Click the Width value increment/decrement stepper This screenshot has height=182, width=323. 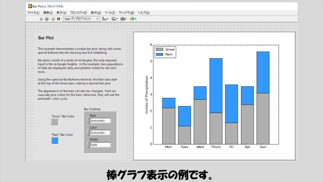coord(88,145)
